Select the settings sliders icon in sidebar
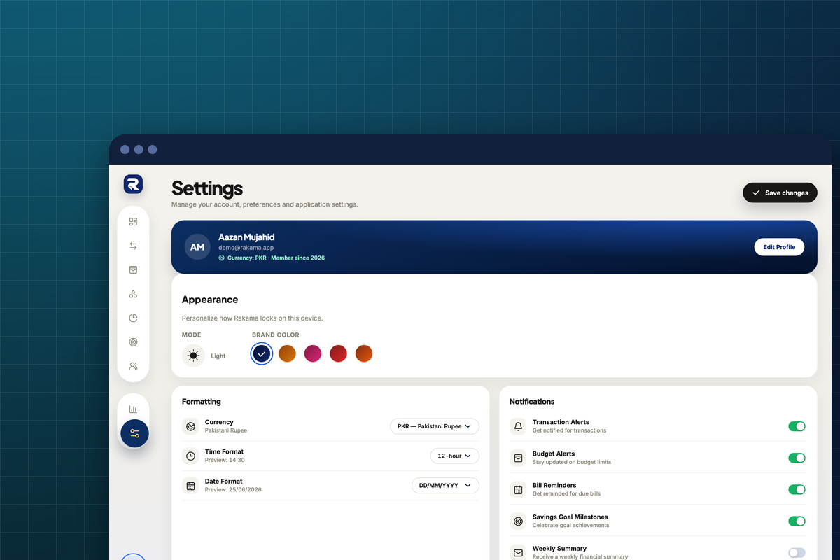The height and width of the screenshot is (560, 840). 134,433
